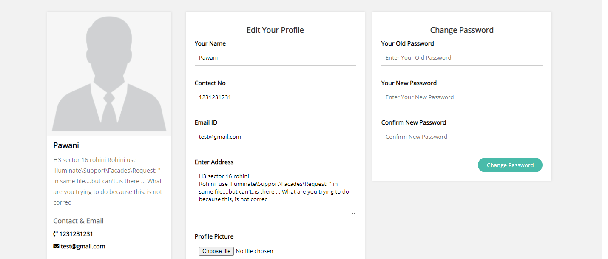Click the Your New Password field

462,97
